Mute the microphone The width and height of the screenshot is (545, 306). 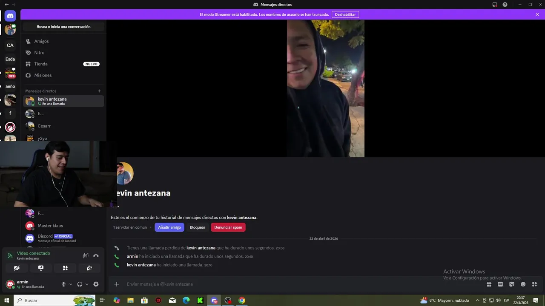(x=63, y=284)
